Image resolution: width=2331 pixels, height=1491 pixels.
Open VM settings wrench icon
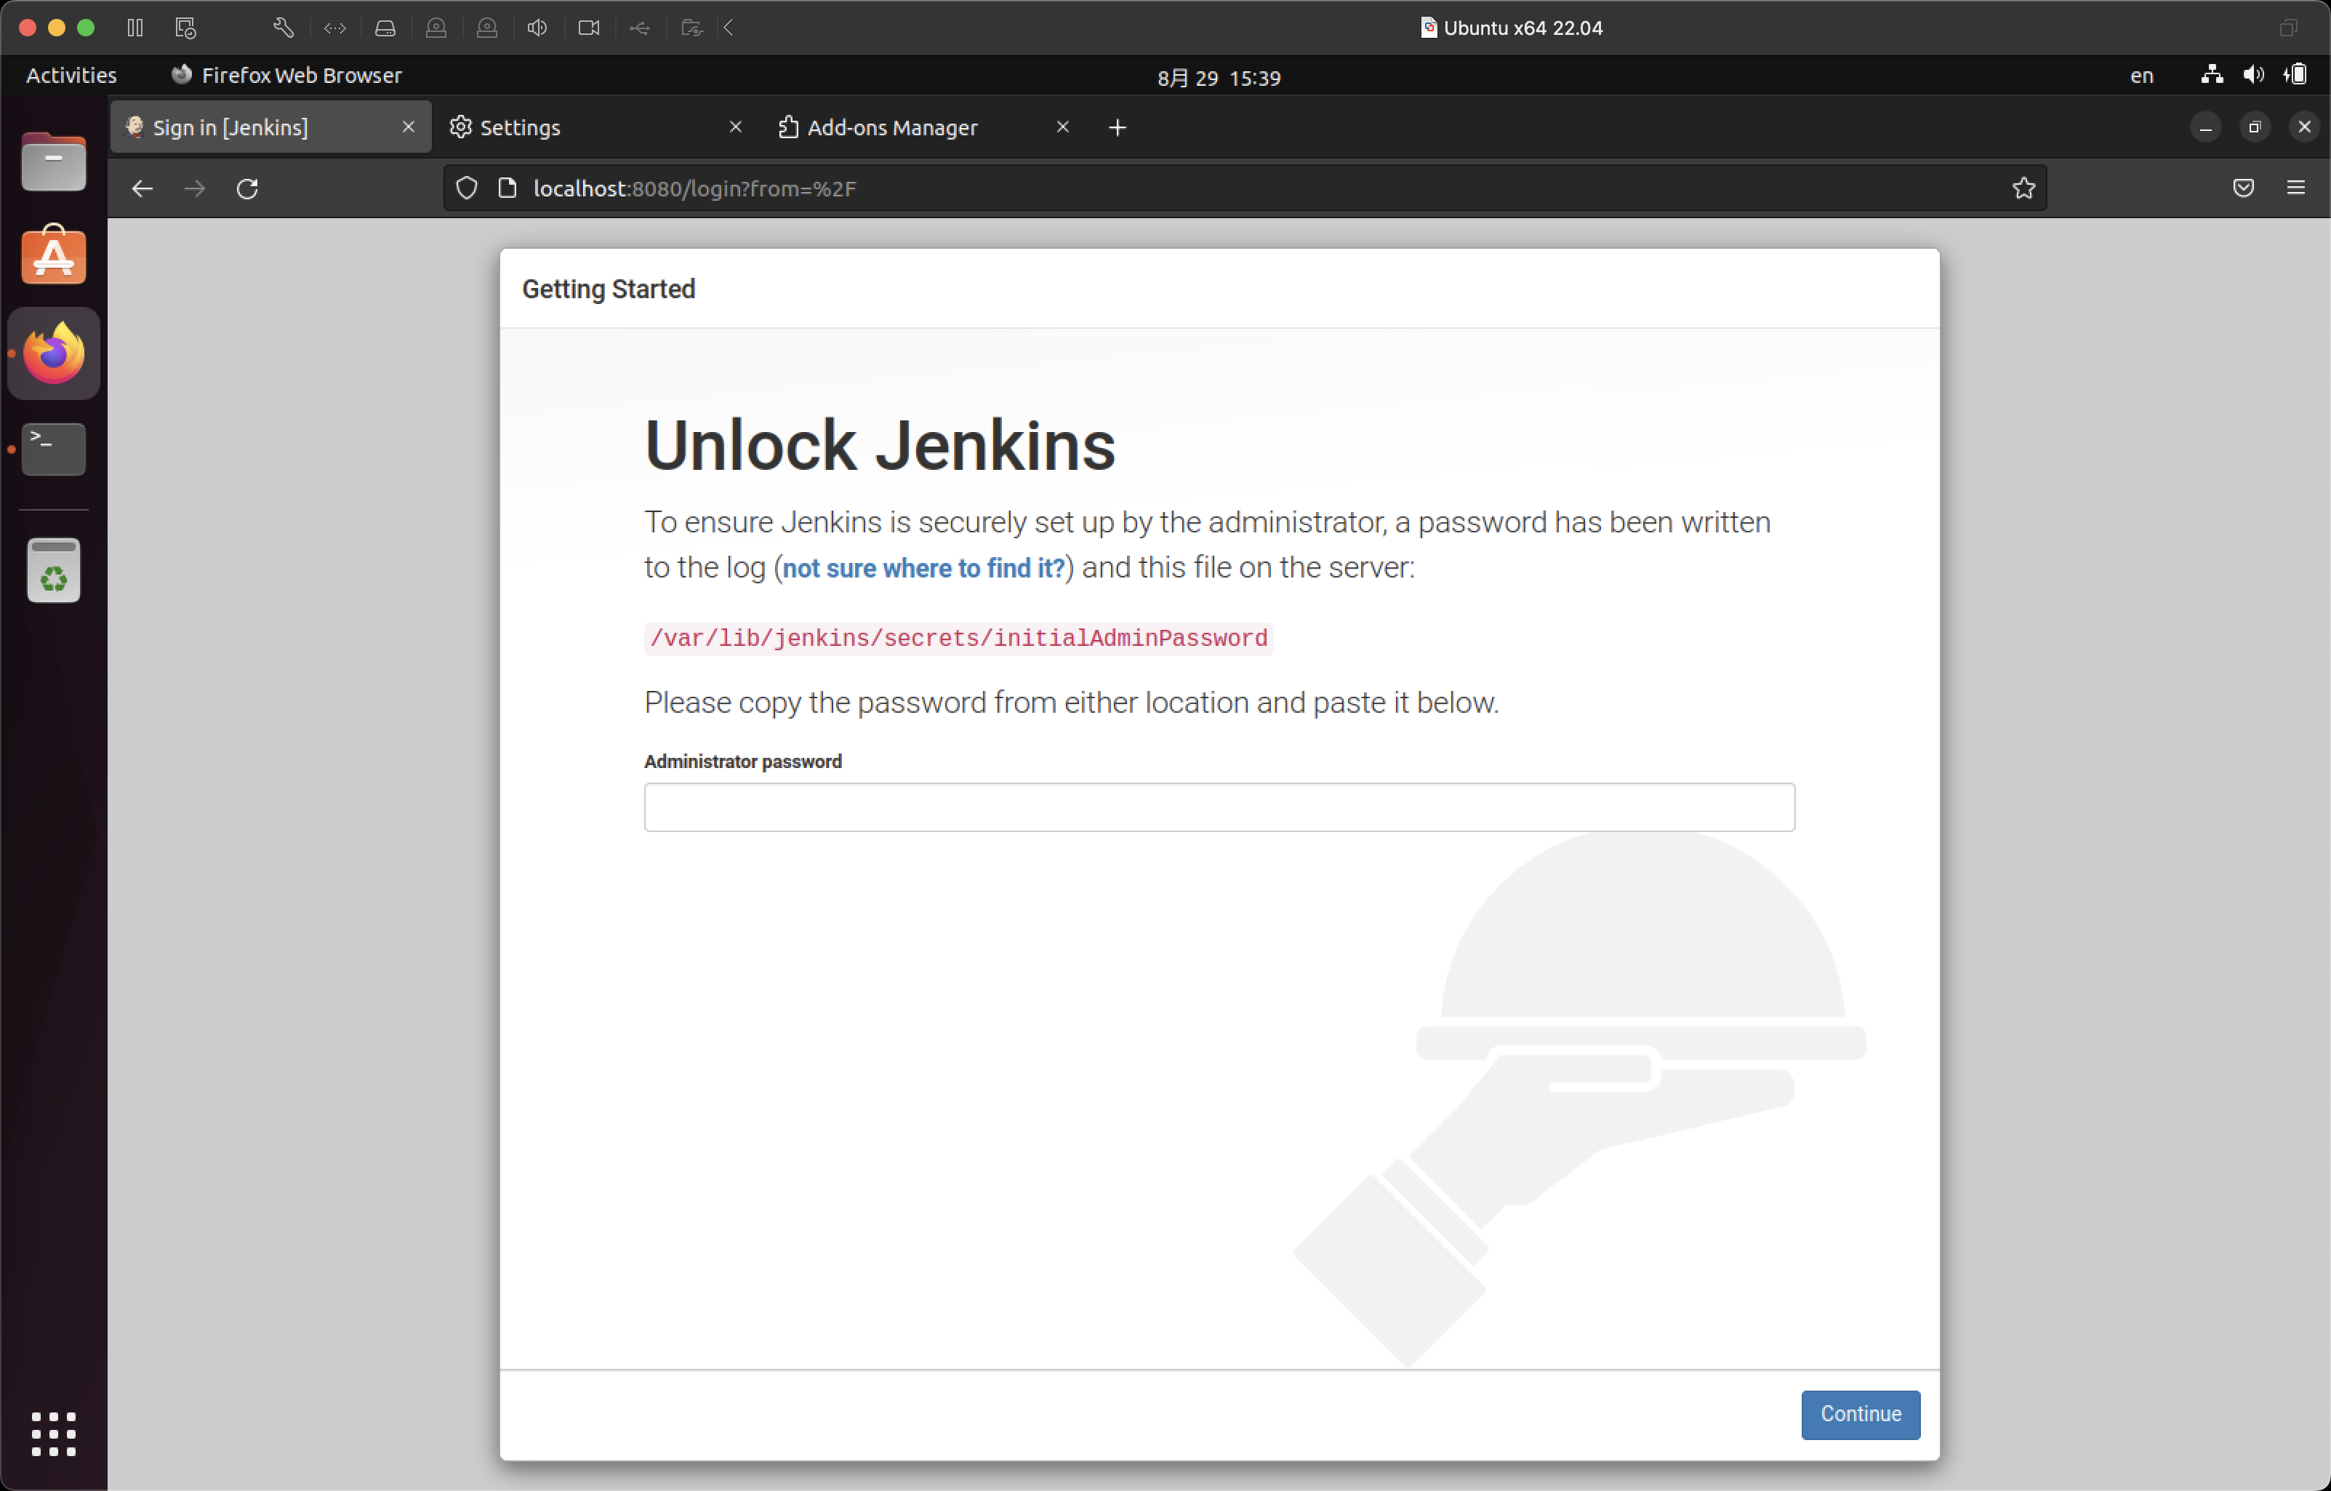tap(283, 28)
